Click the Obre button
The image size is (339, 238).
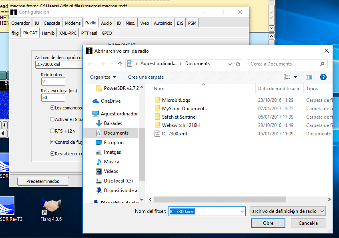tap(268, 223)
